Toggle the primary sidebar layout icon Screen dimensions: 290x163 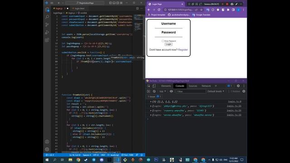pos(111,3)
